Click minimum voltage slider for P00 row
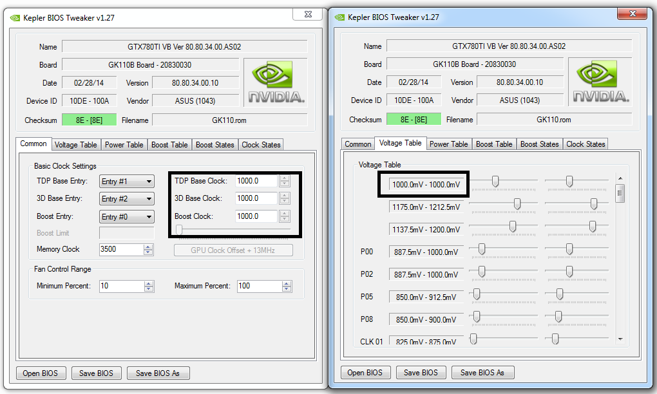 (x=482, y=249)
